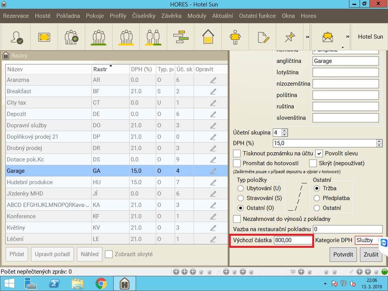Open the Kategorie DPH dropdown
388x291 pixels.
pyautogui.click(x=368, y=240)
